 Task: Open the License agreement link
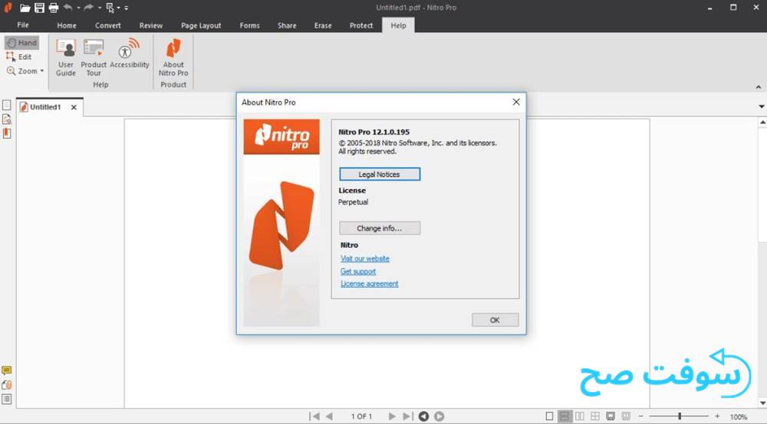point(370,284)
